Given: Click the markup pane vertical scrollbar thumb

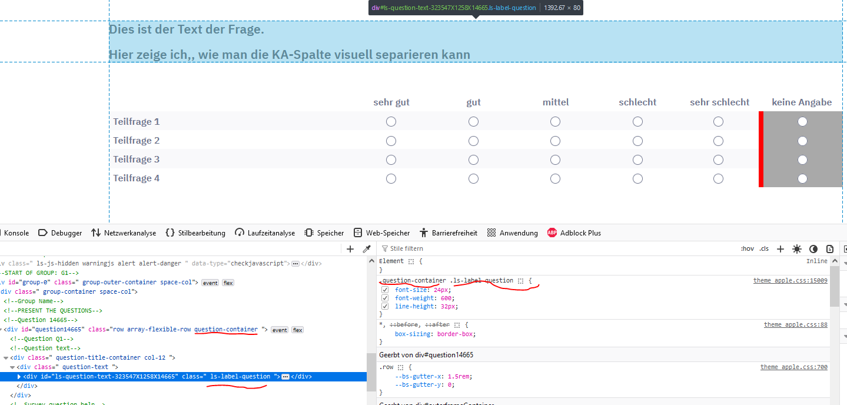Looking at the screenshot, I should tap(371, 372).
